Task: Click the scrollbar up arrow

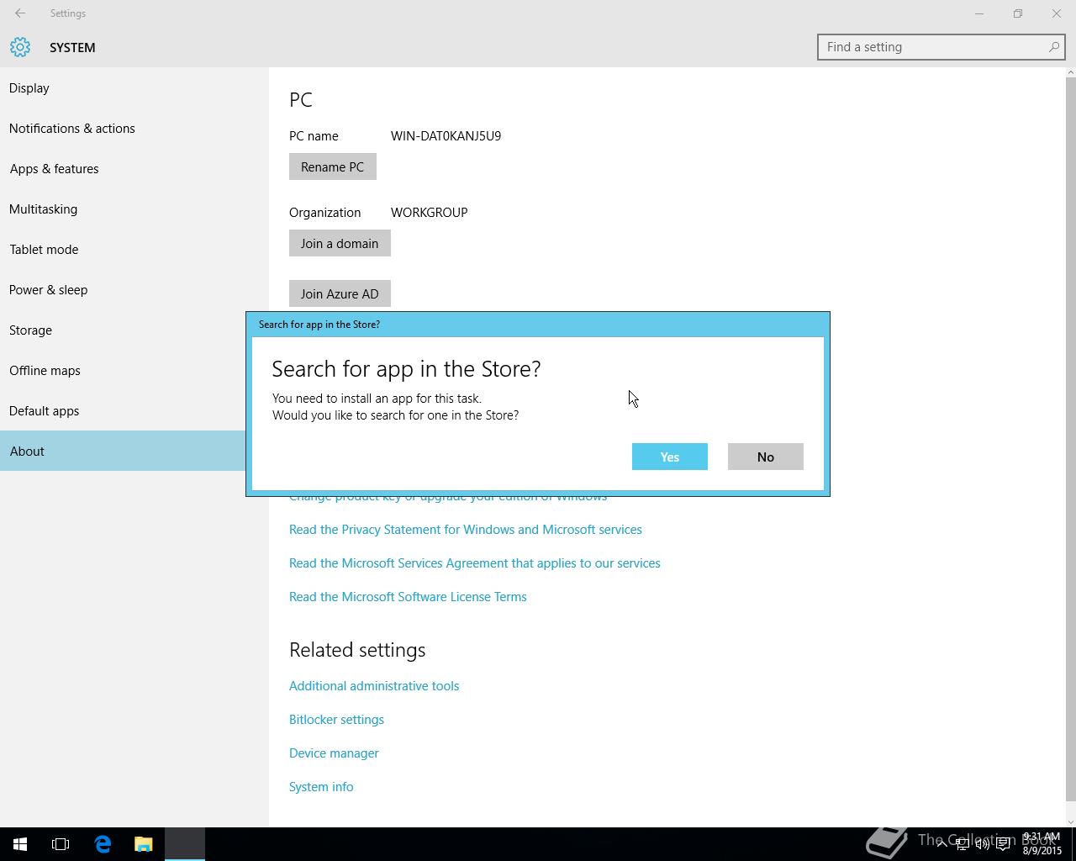Action: click(1070, 73)
